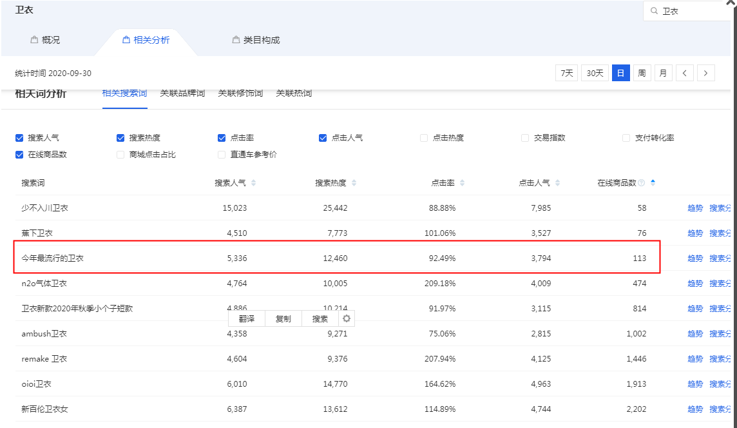Choose the 7天 time range
Screen dimensions: 737x428
(567, 73)
